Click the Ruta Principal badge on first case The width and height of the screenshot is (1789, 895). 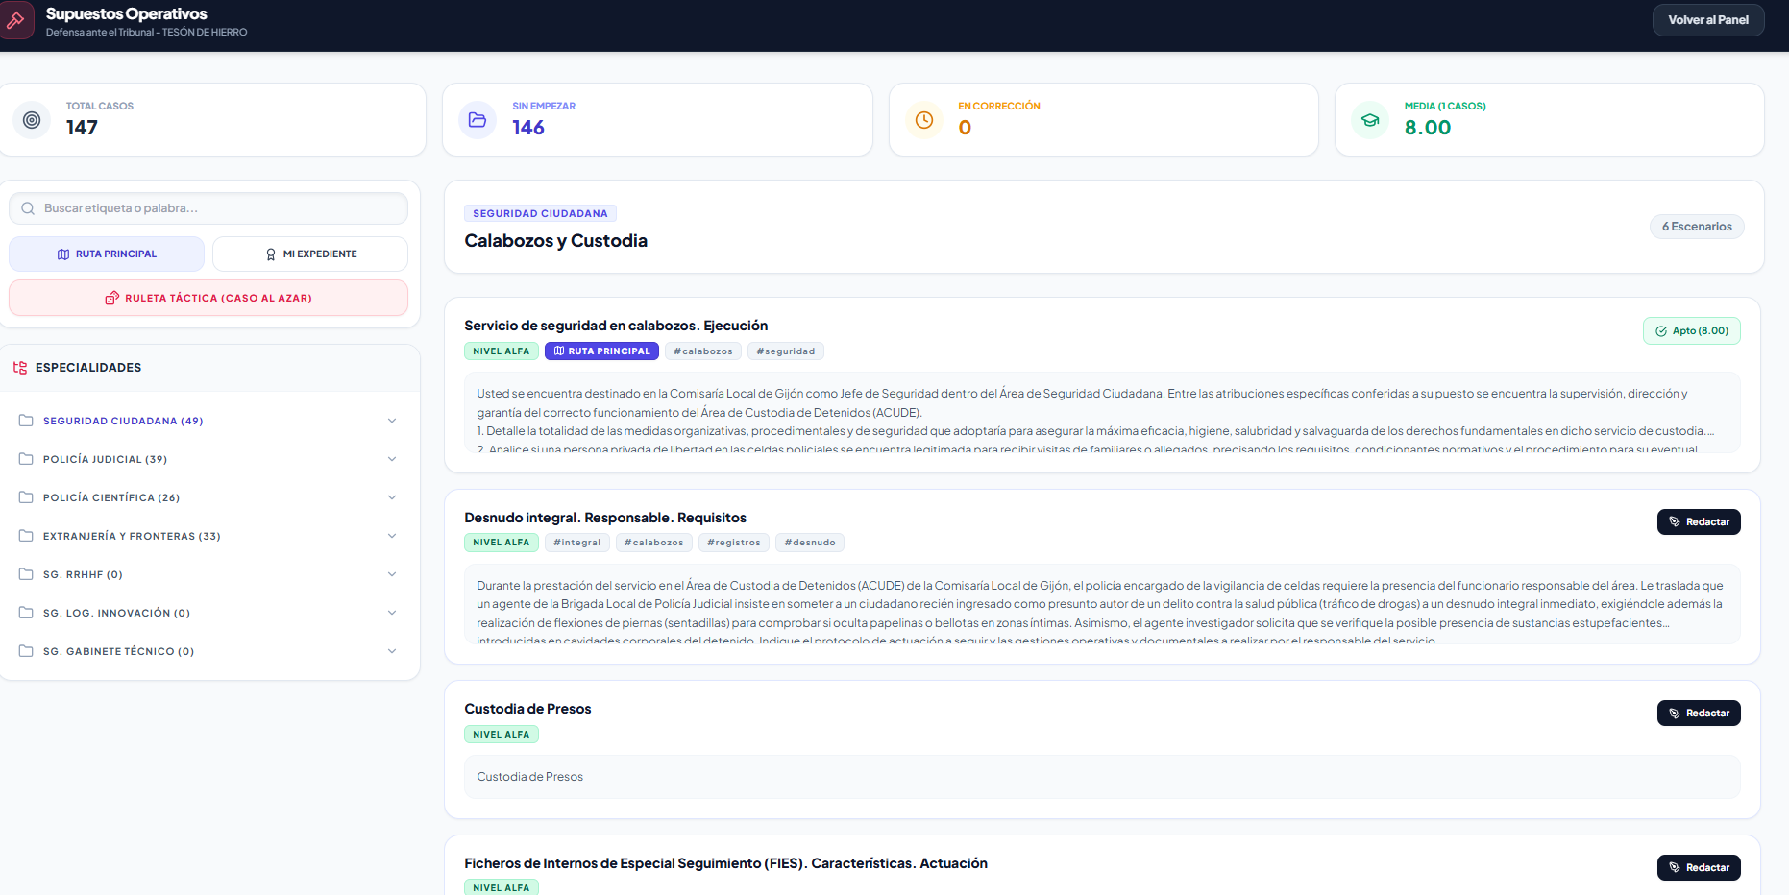[x=601, y=351]
